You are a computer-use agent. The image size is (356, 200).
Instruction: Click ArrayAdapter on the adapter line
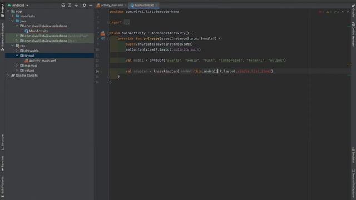click(x=165, y=72)
